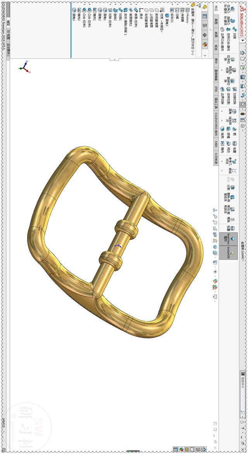
Task: Pick the 弯曲 flex tool
Action: [231, 220]
